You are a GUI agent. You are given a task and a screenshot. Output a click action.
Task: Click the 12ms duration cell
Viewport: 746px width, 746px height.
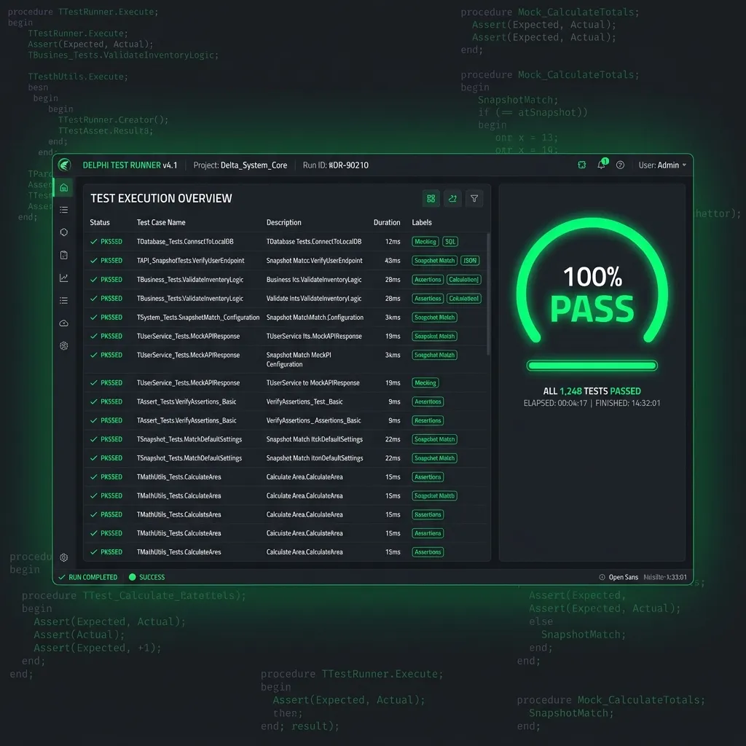(393, 242)
